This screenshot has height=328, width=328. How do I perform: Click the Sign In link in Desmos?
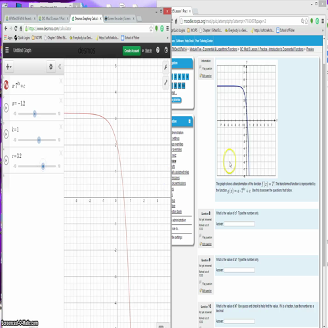tap(148, 51)
